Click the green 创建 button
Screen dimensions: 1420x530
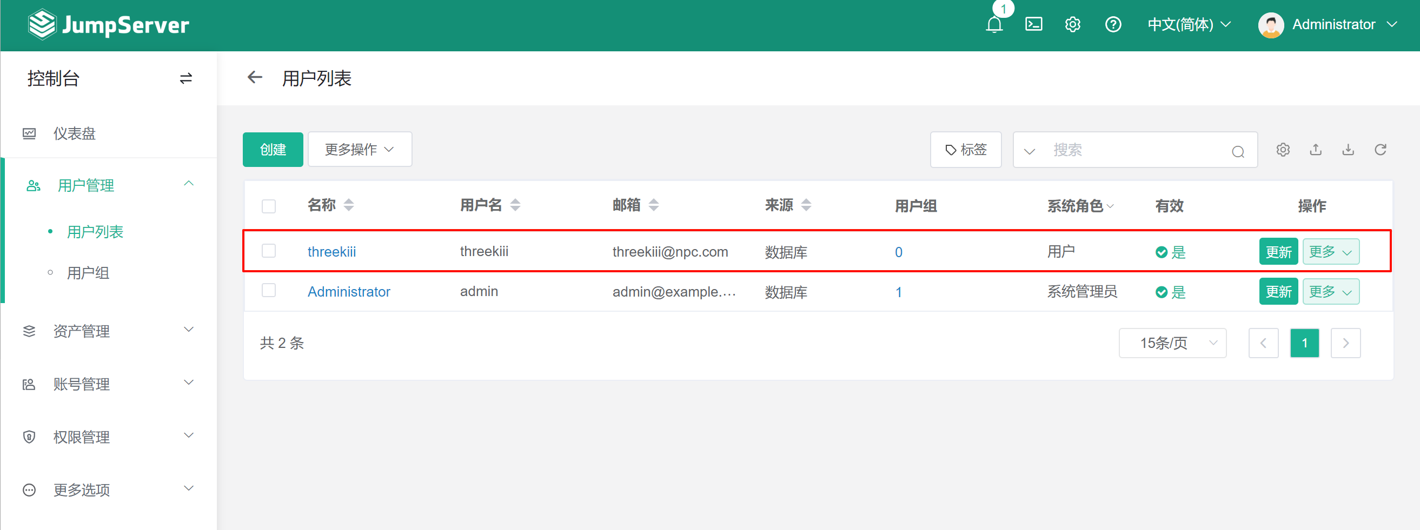(x=273, y=149)
